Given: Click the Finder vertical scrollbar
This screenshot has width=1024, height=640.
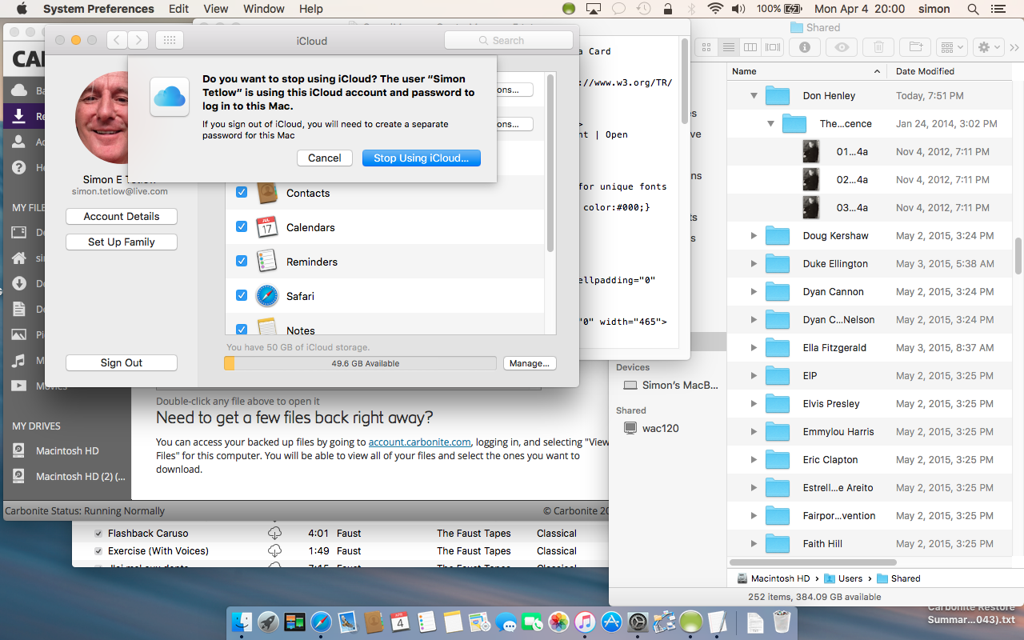Looking at the screenshot, I should coord(1018,256).
